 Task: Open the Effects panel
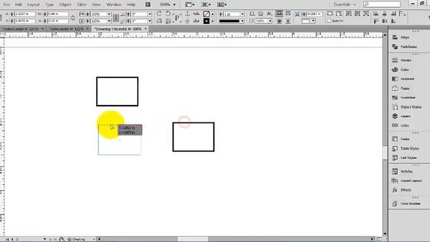[402, 190]
